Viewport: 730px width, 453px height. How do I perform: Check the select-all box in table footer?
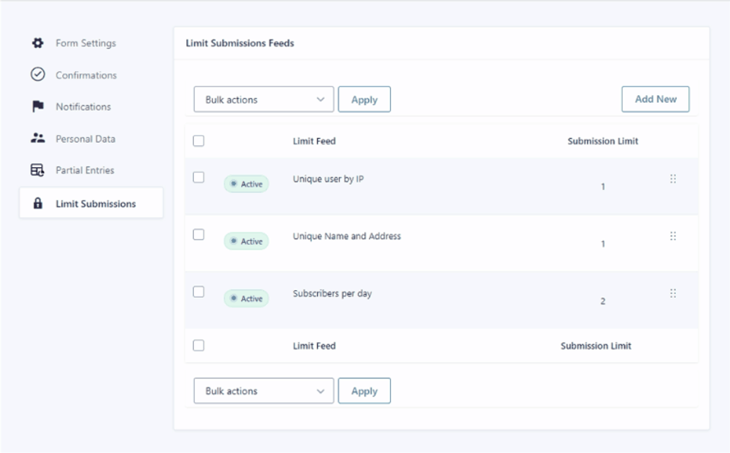(x=198, y=346)
